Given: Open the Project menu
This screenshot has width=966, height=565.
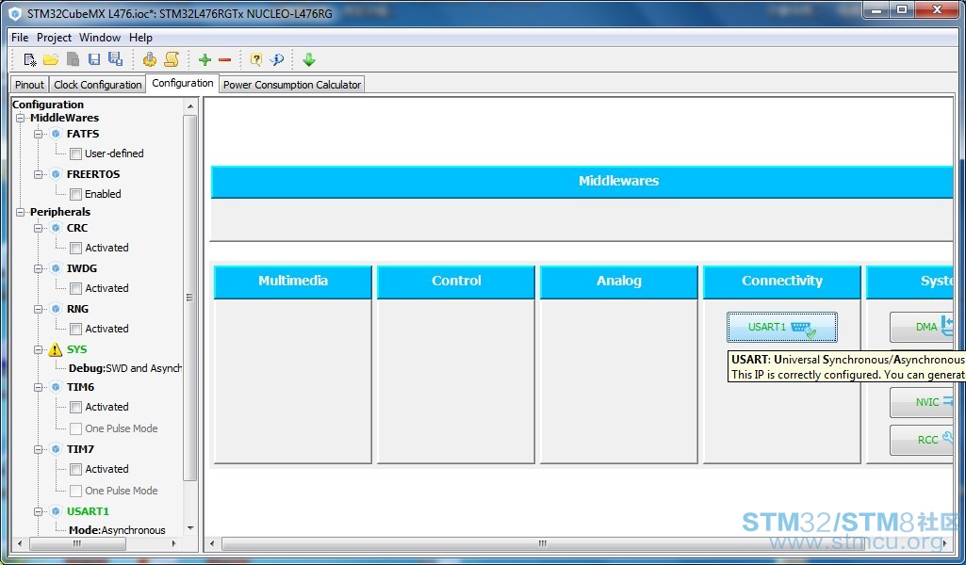Looking at the screenshot, I should click(x=55, y=38).
